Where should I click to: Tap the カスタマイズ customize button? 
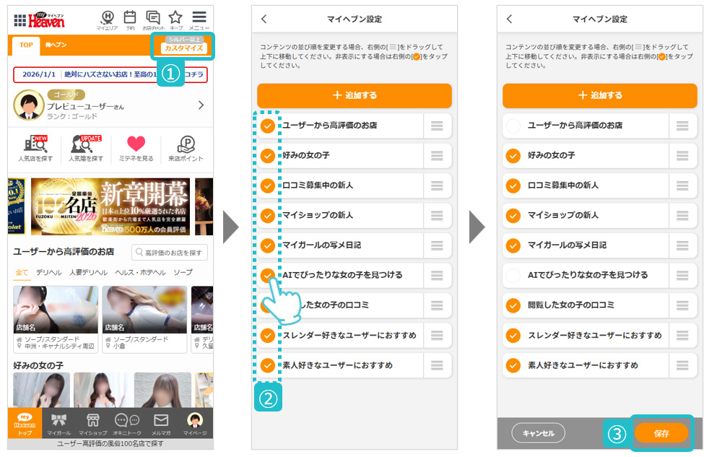point(185,48)
